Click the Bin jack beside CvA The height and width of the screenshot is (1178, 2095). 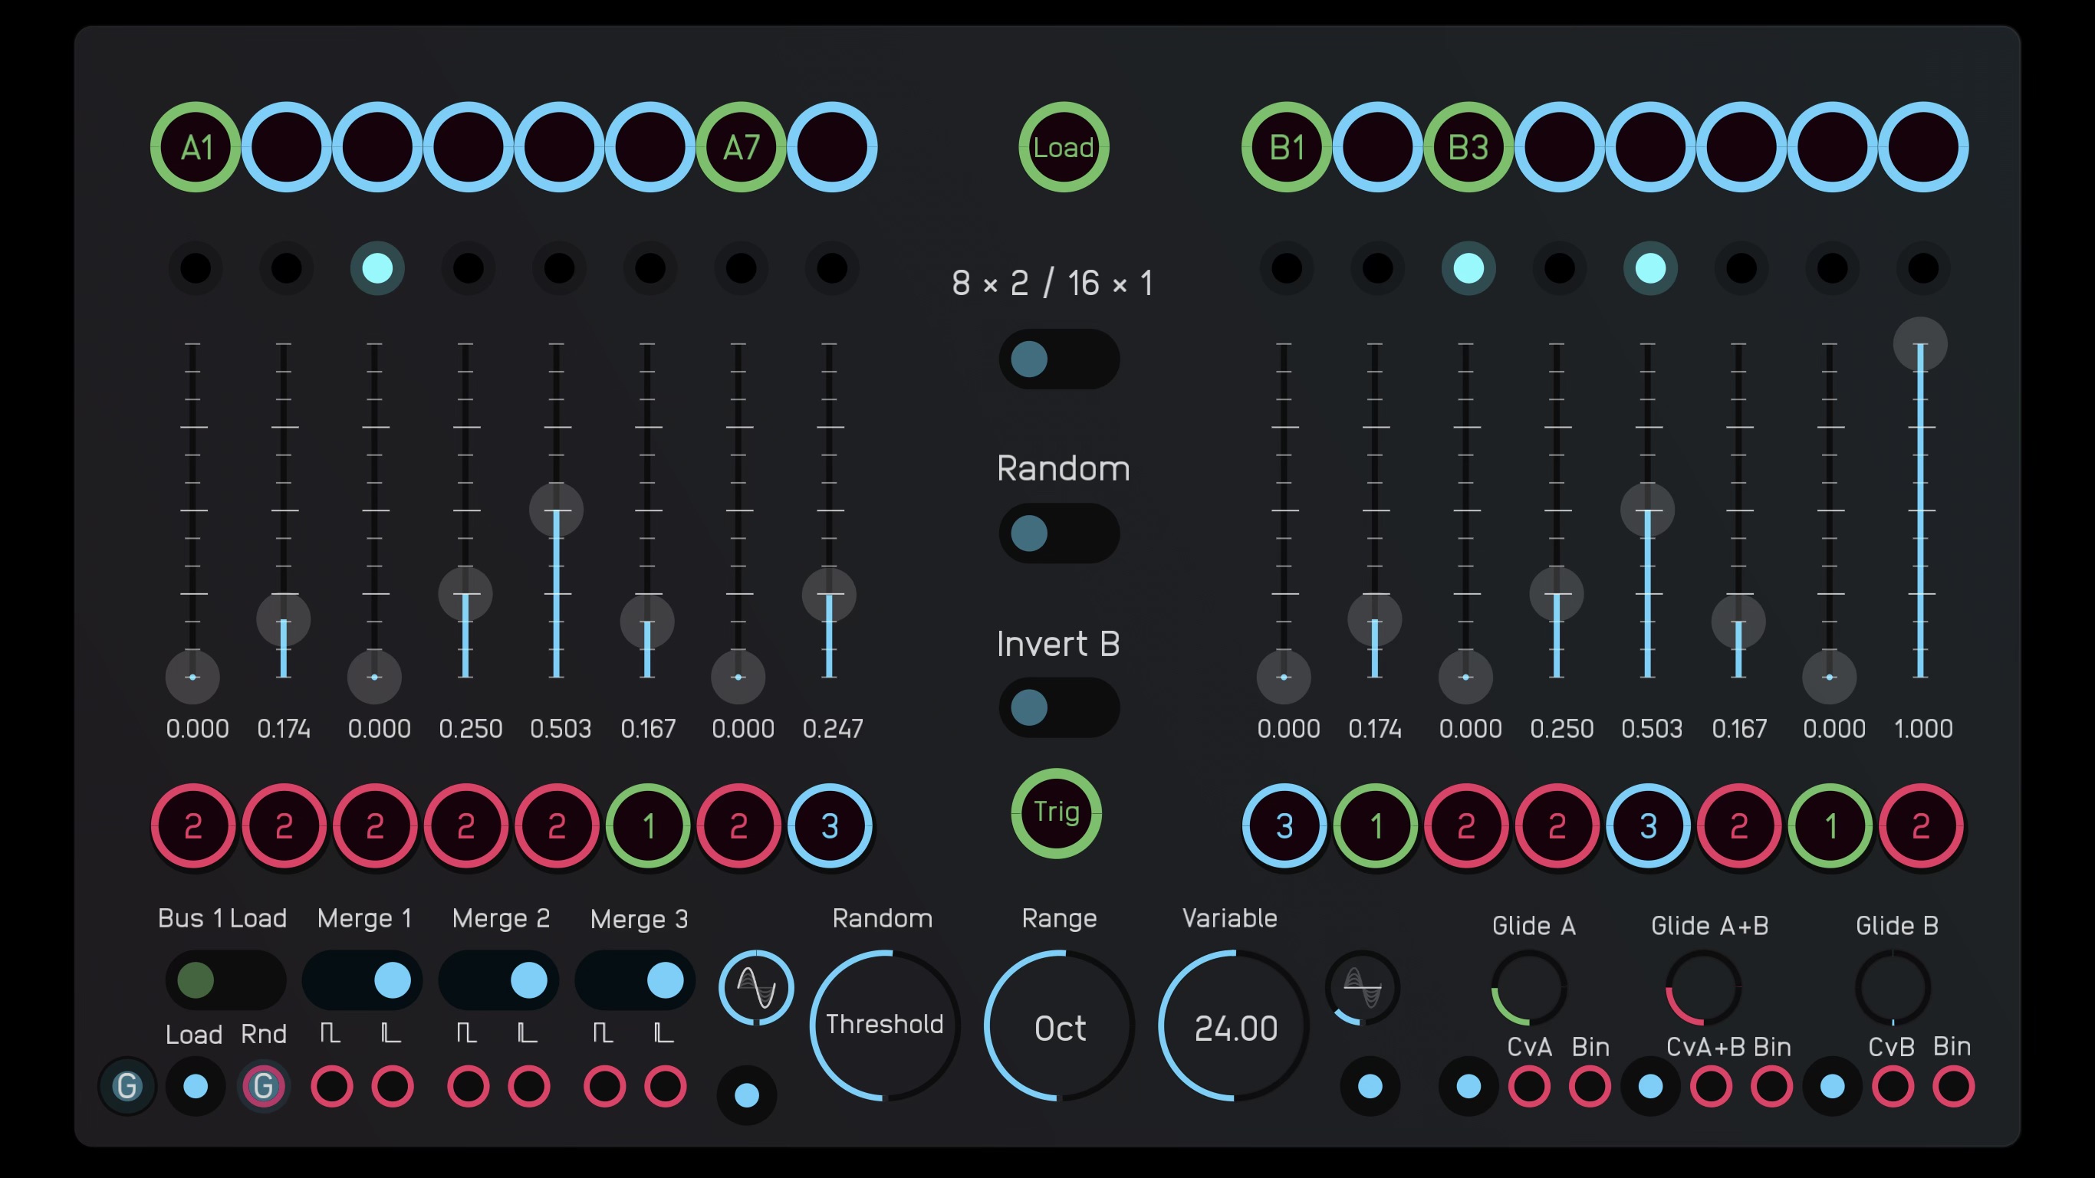pos(1590,1086)
